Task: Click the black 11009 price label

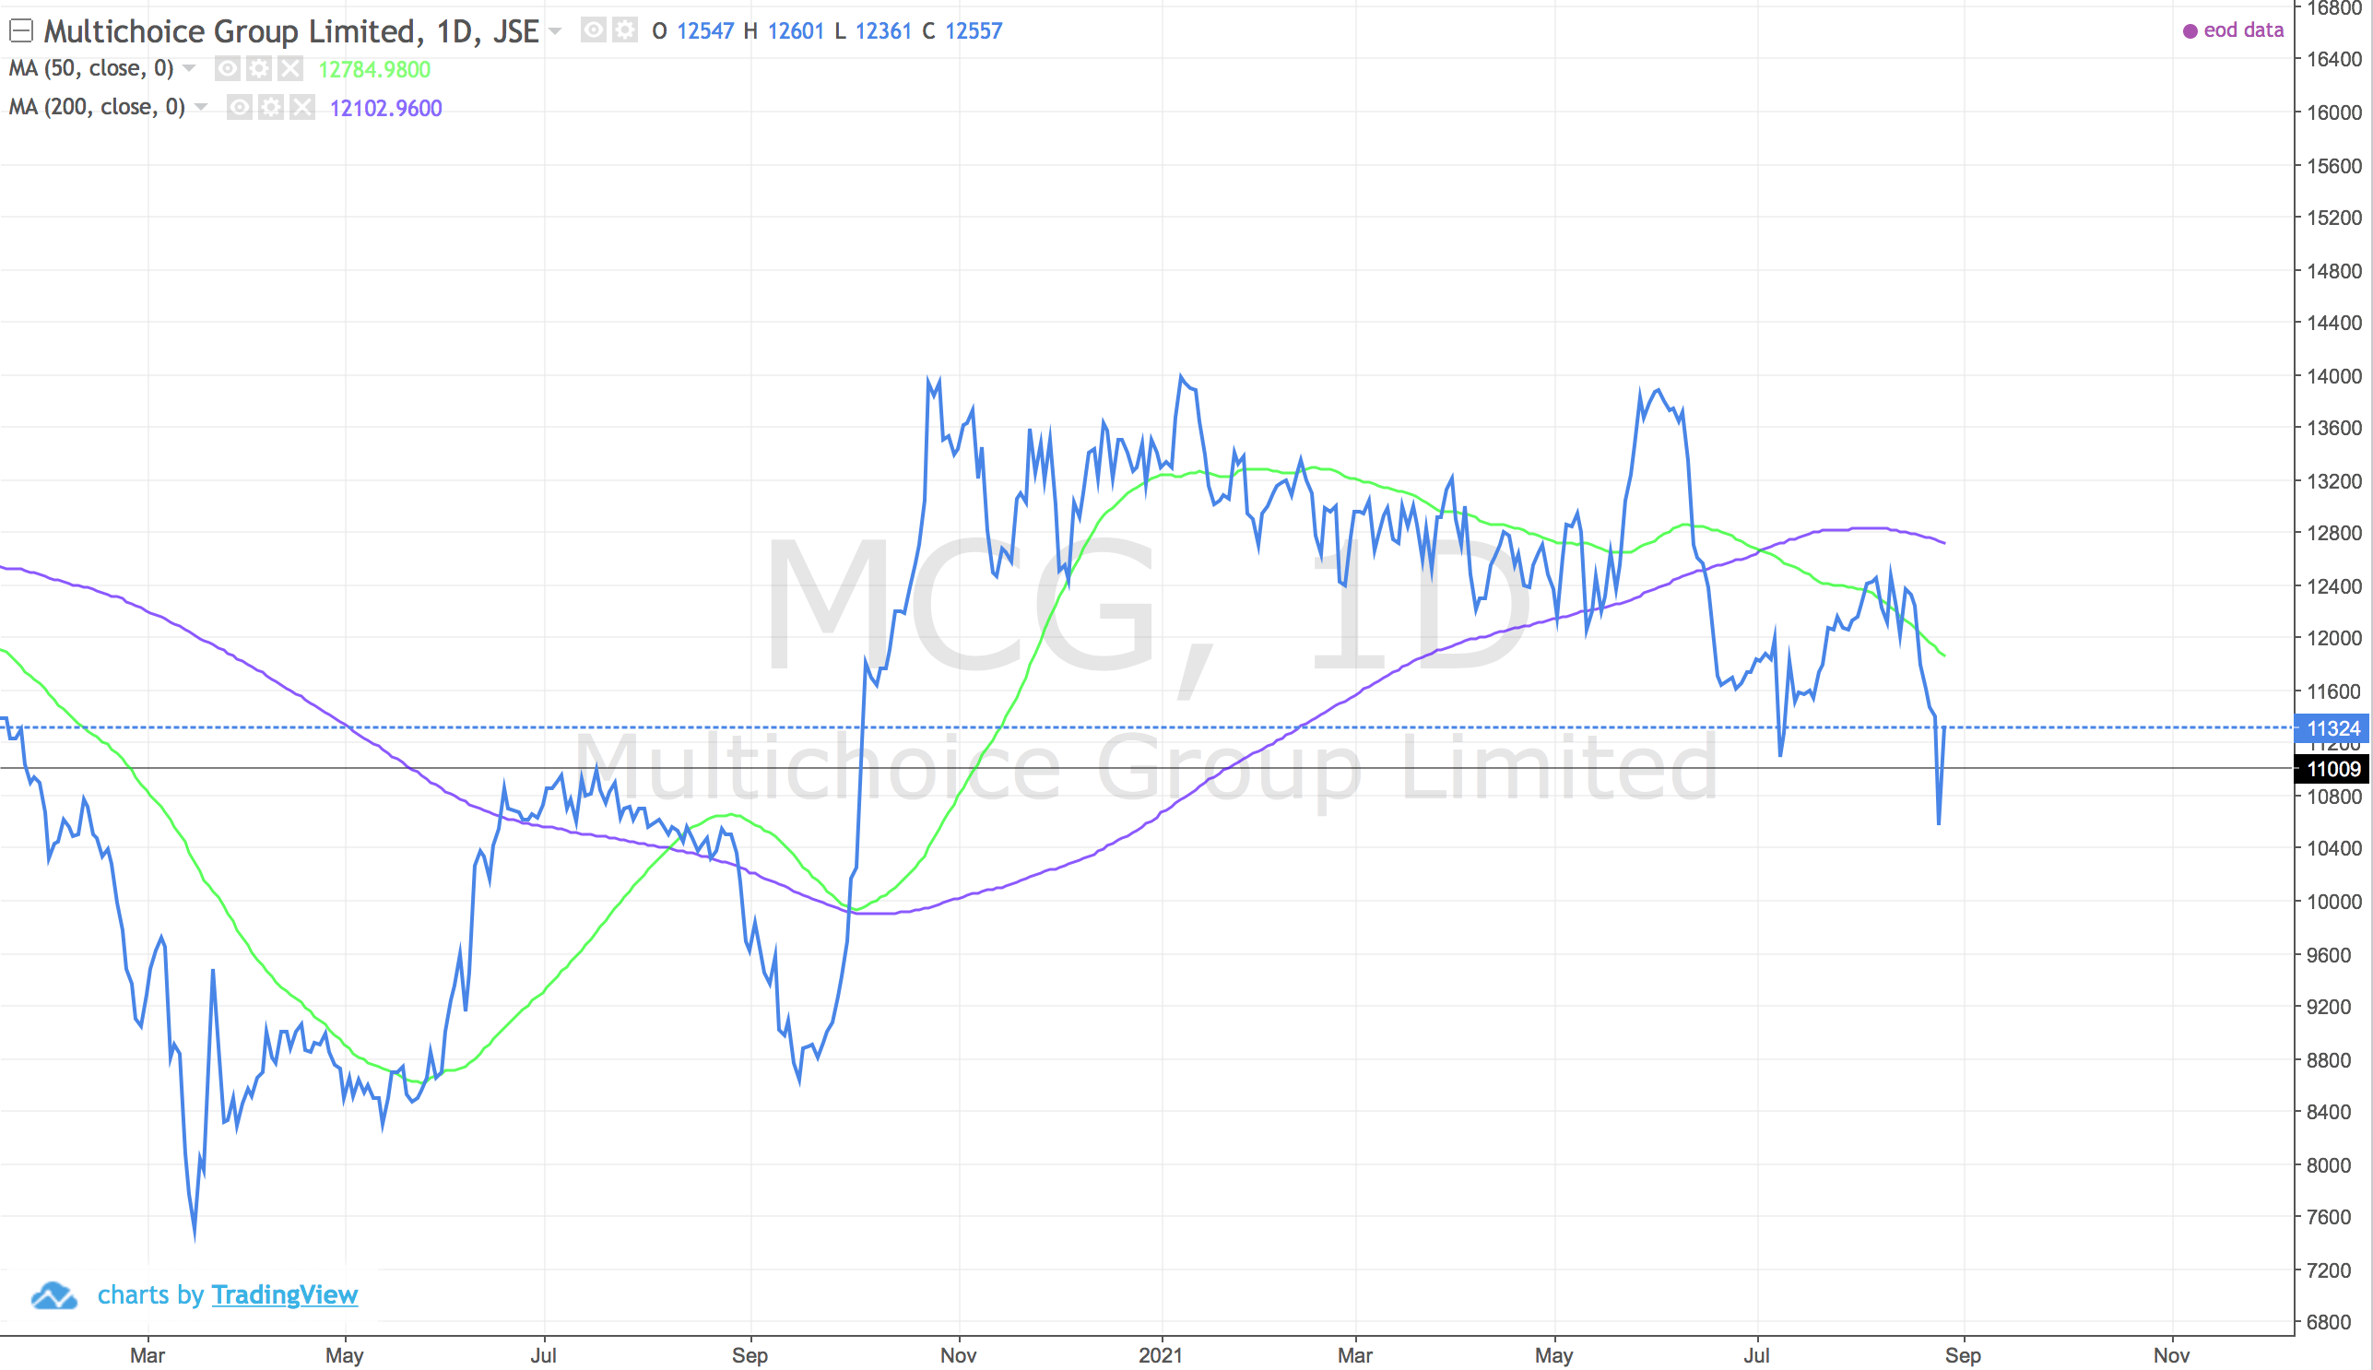Action: click(2332, 769)
